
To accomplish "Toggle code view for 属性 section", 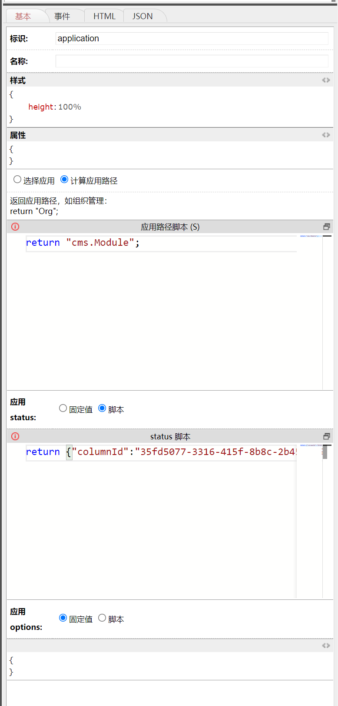I will pyautogui.click(x=326, y=135).
